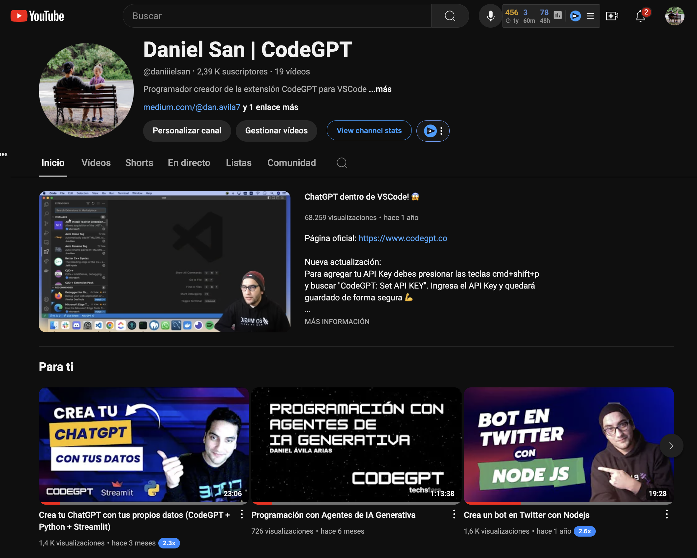The width and height of the screenshot is (697, 558).
Task: Click the vidIQ 3 60m stat
Action: [529, 16]
